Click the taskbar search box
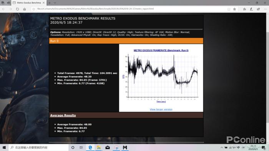This screenshot has width=269, height=151. click(x=38, y=148)
